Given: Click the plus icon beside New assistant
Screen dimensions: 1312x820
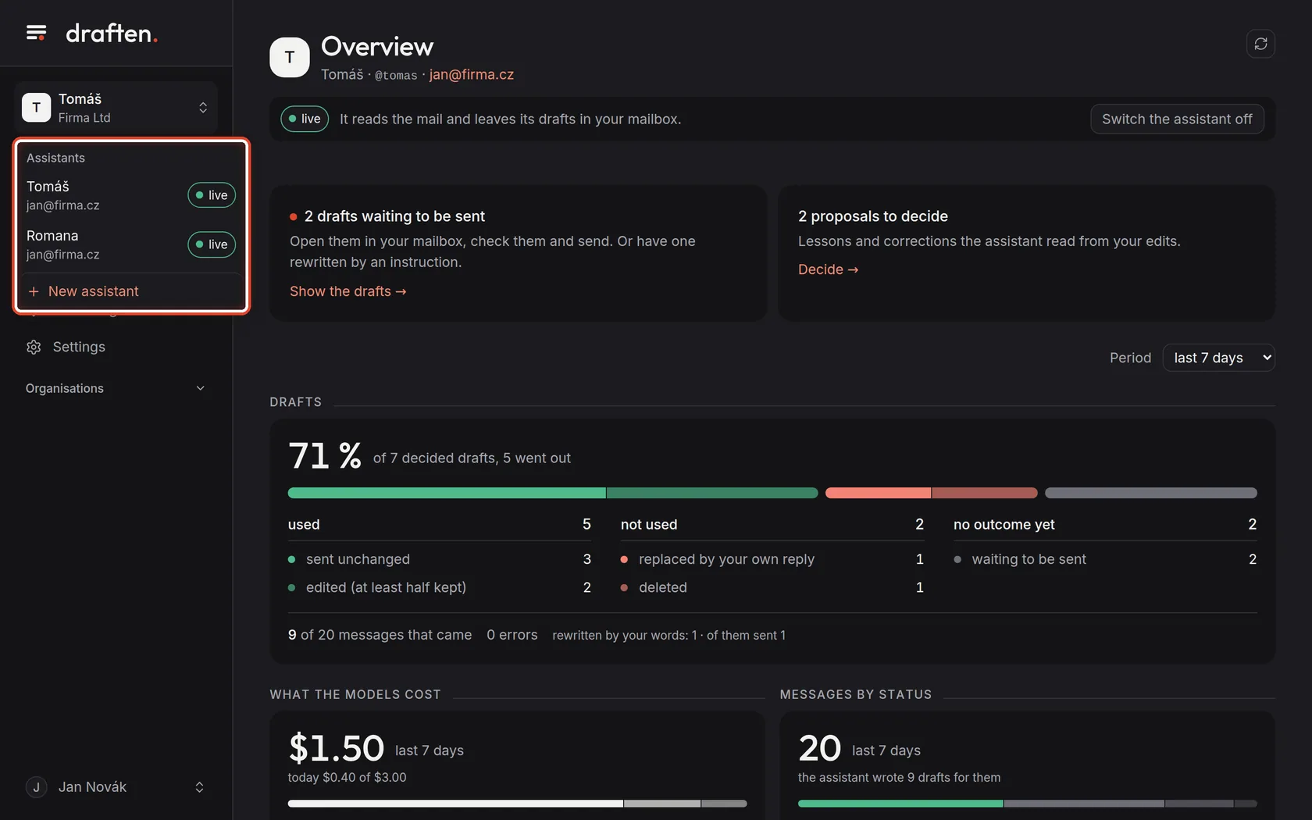Looking at the screenshot, I should click(x=34, y=291).
